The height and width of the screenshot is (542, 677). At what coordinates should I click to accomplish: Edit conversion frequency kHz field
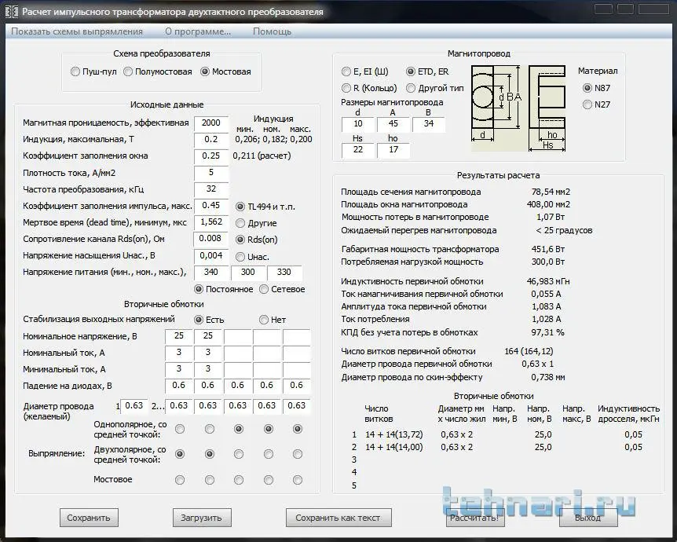211,189
